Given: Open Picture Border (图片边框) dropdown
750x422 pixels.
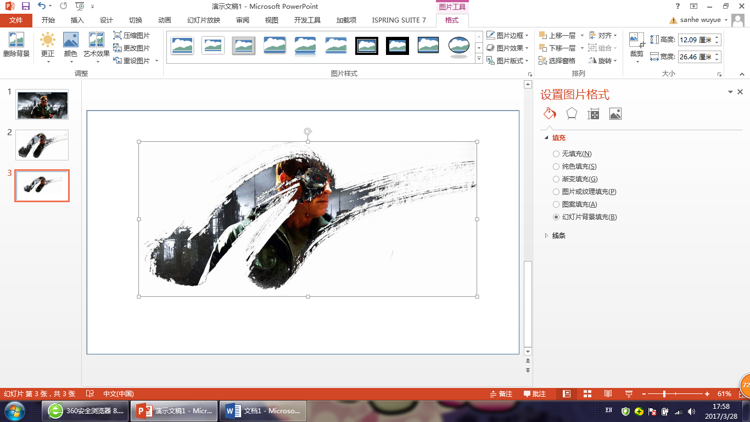Looking at the screenshot, I should click(508, 35).
